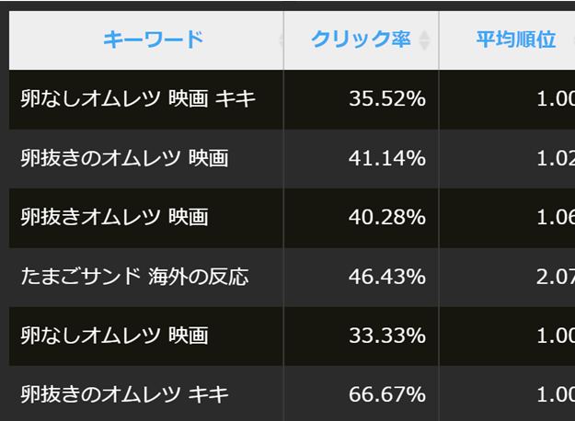Click the 35.52% click rate cell
Image resolution: width=575 pixels, height=421 pixels.
(x=362, y=99)
